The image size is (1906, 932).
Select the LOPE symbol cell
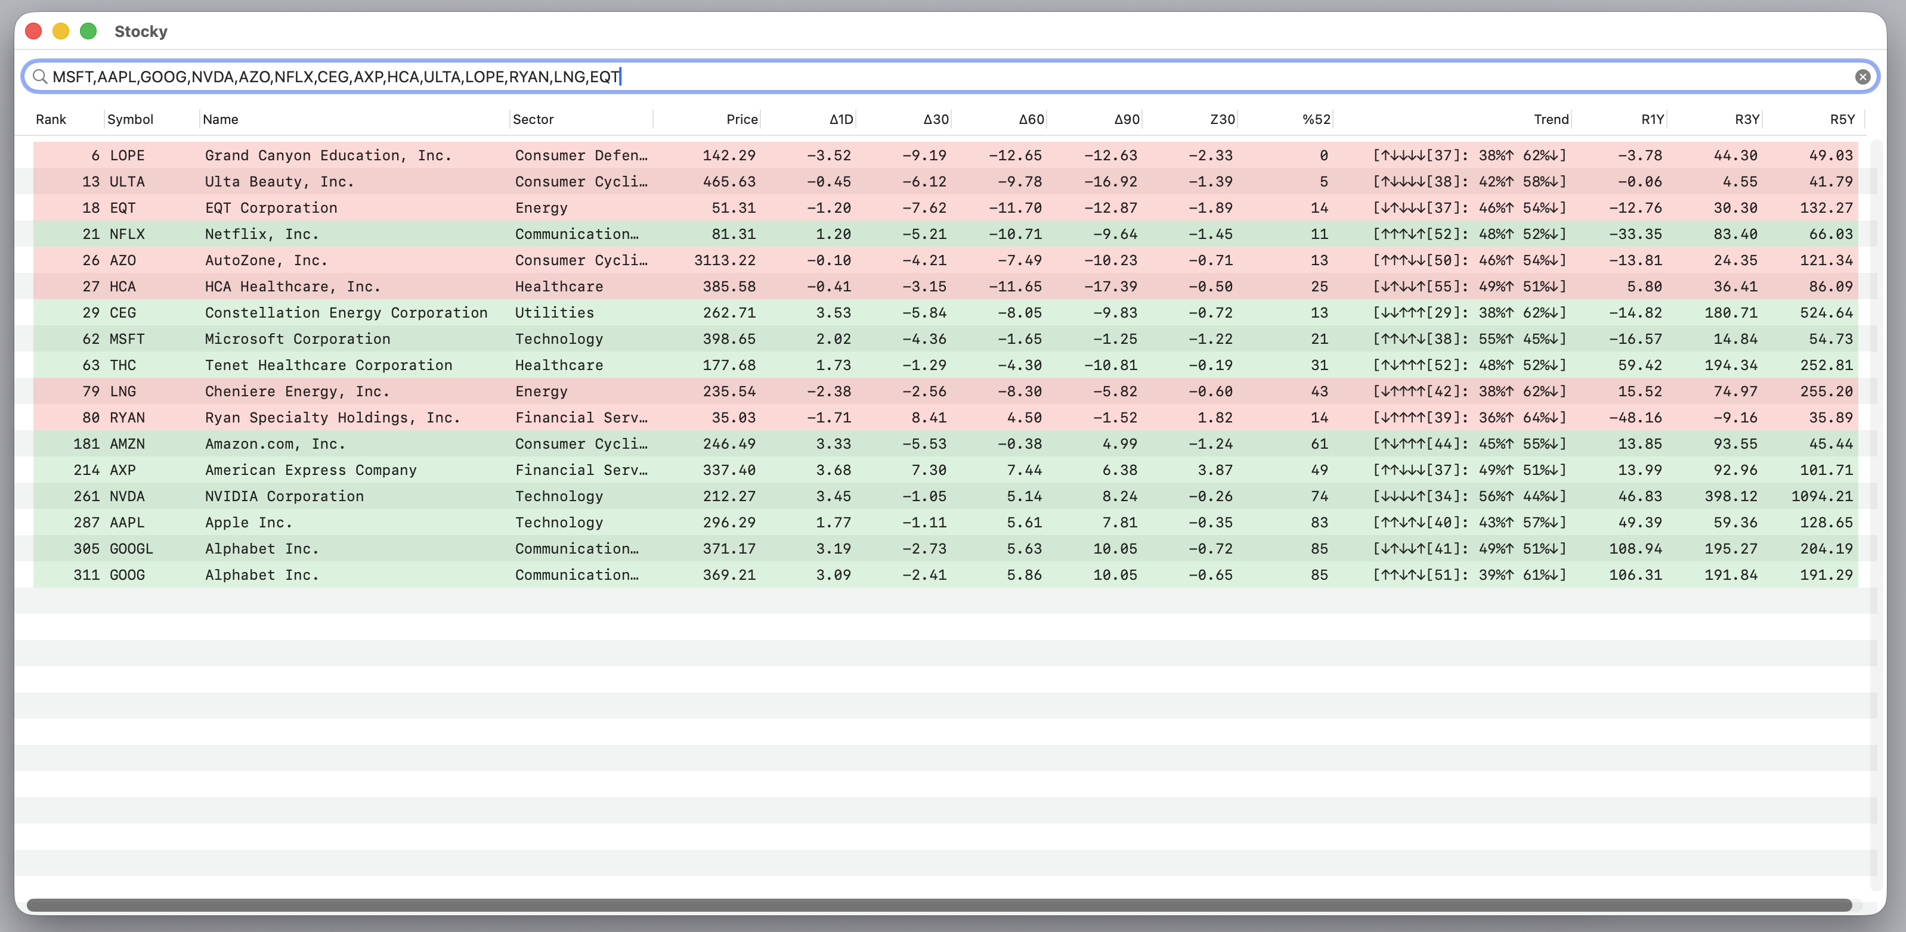click(x=127, y=155)
